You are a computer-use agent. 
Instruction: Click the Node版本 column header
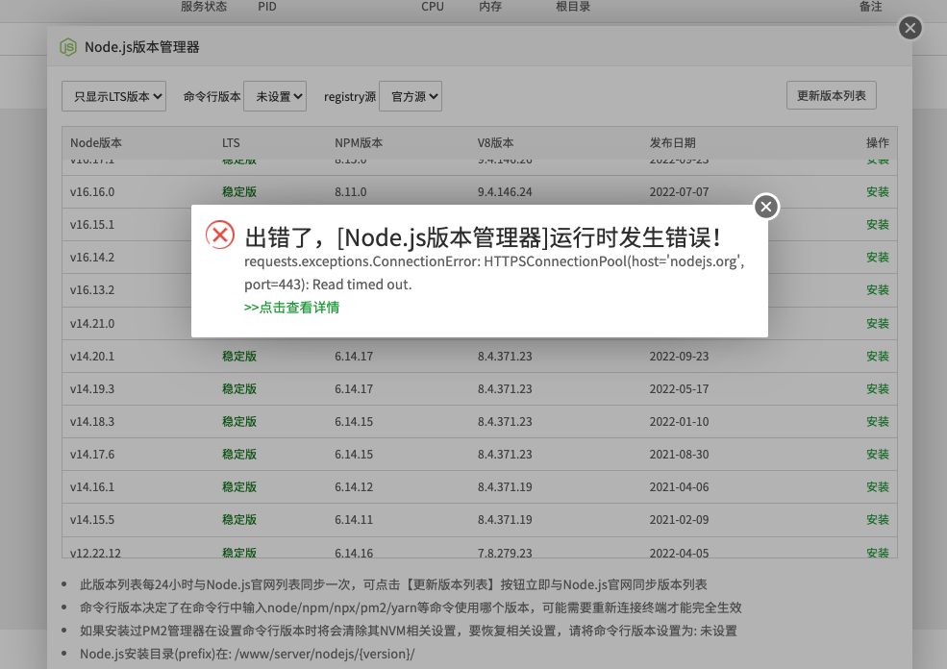click(x=96, y=143)
